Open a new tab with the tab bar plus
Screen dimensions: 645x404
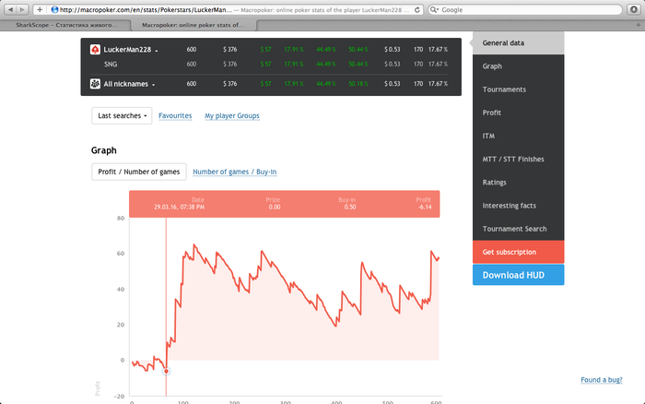click(x=638, y=25)
